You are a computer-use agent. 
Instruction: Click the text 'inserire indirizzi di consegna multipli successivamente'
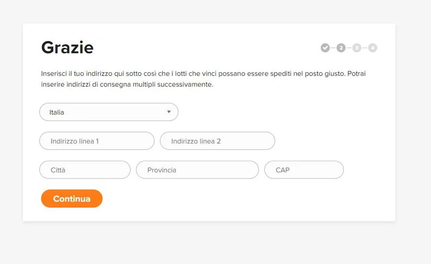coord(127,84)
